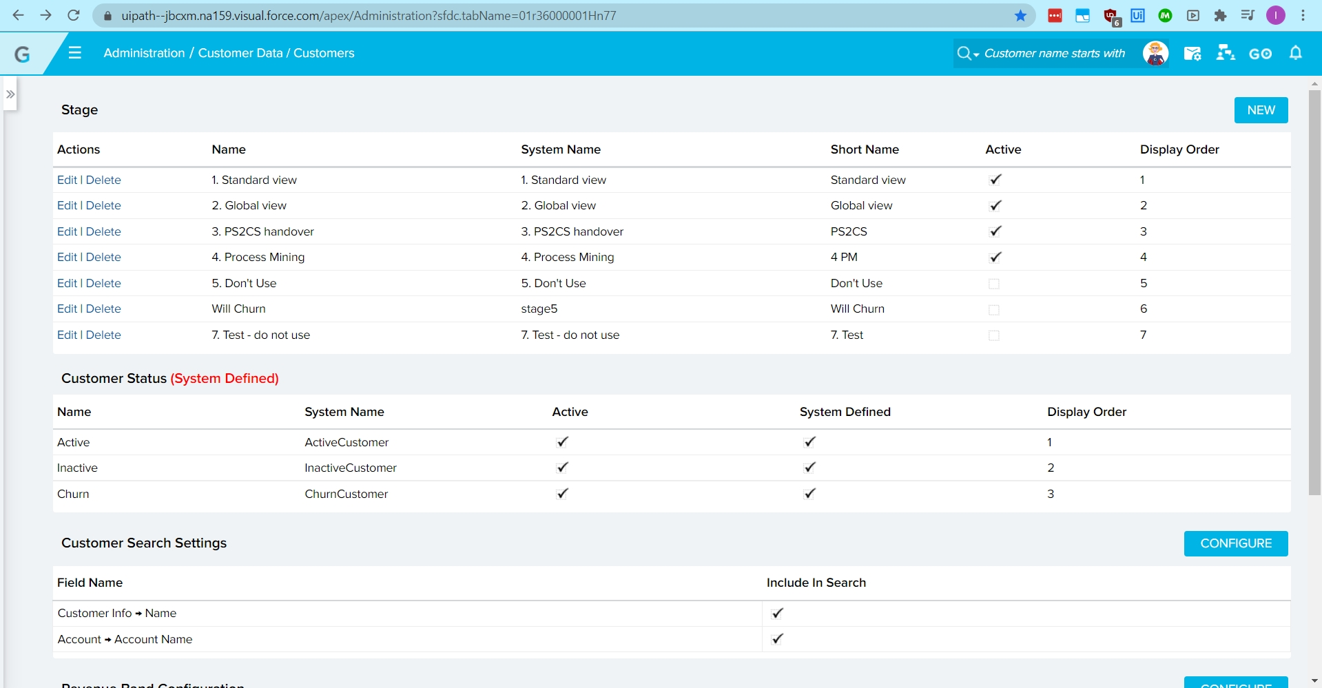Image resolution: width=1322 pixels, height=688 pixels.
Task: Open the shield extension with badge 6
Action: (1111, 17)
